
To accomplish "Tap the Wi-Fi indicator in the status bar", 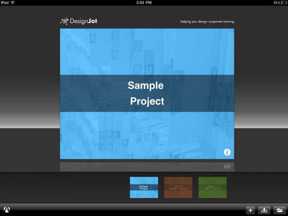I will (13, 2).
